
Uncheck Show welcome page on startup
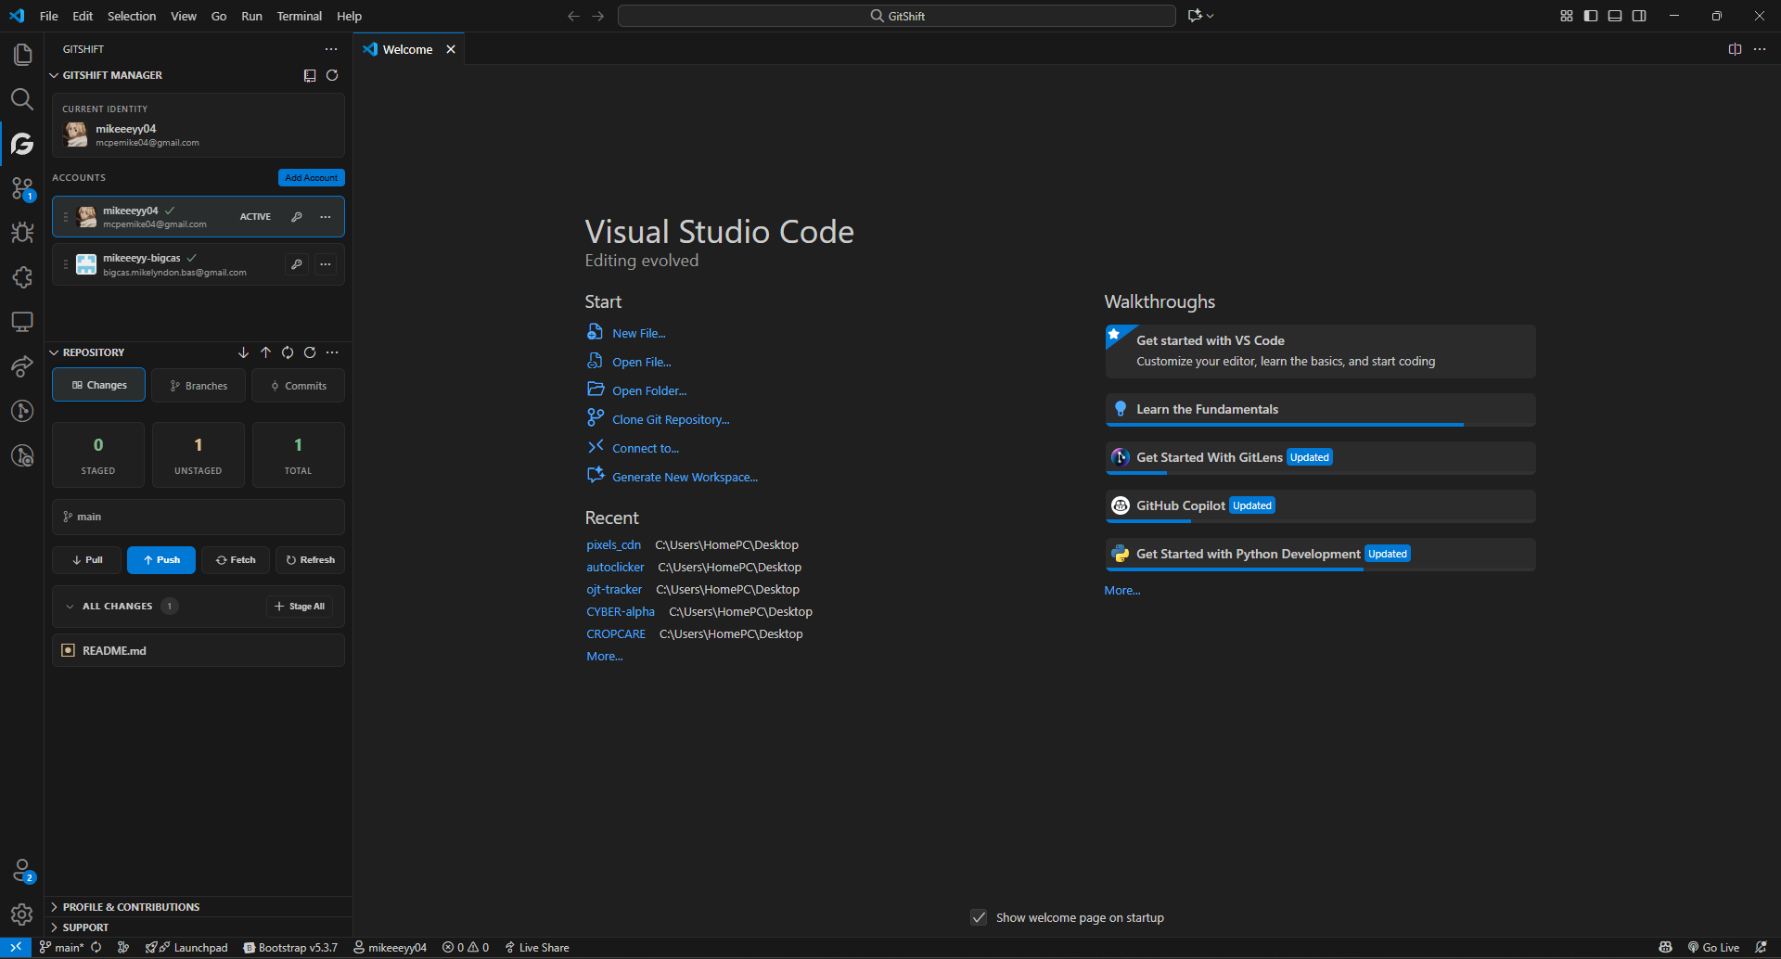(x=980, y=917)
